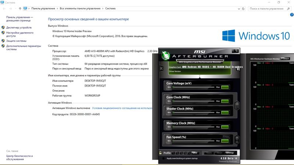Image resolution: width=294 pixels, height=165 pixels.
Task: Click the Core Voltage slider track
Action: [194, 87]
